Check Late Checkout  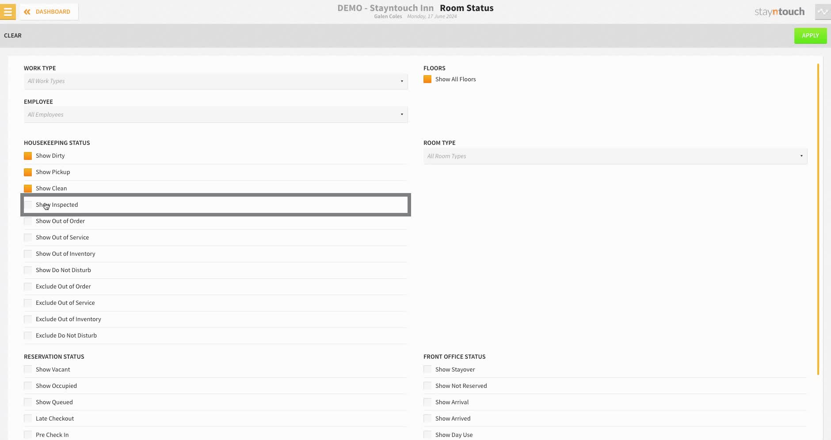[x=28, y=418]
